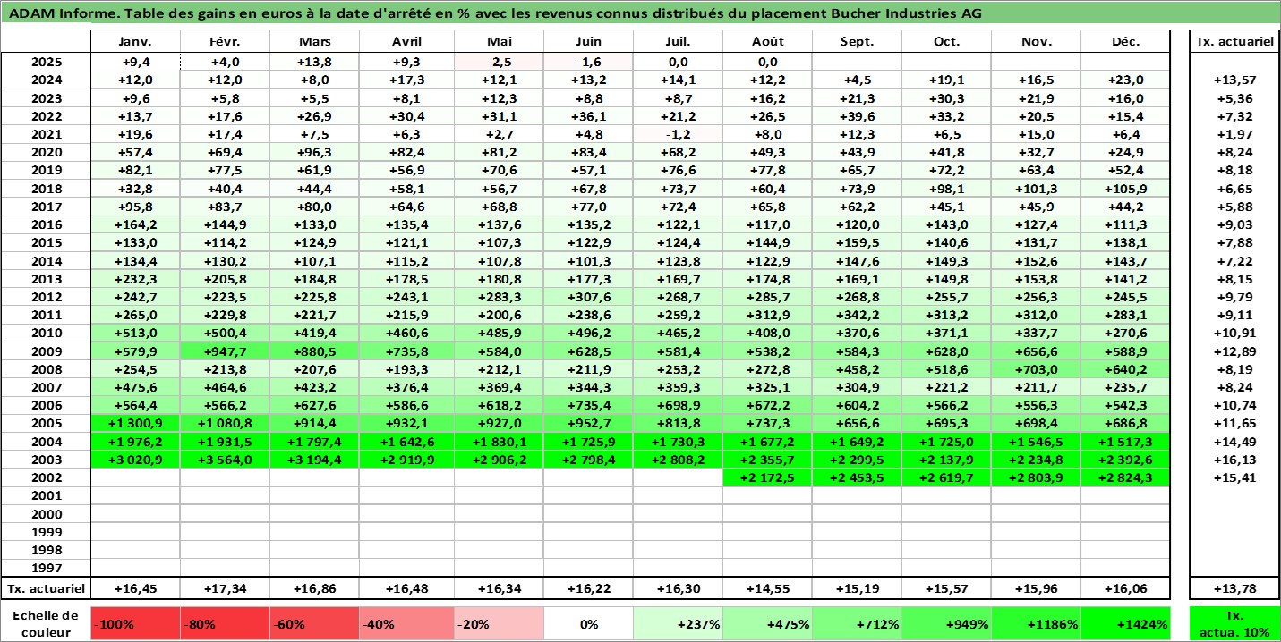Image resolution: width=1281 pixels, height=642 pixels.
Task: Select the +3 020,9 cell in 2003 row
Action: (x=136, y=459)
